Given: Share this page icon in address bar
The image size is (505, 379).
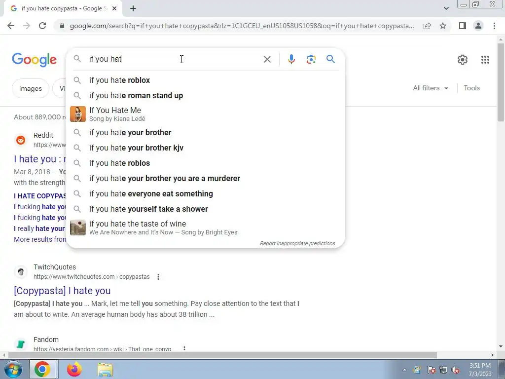Looking at the screenshot, I should [x=427, y=26].
